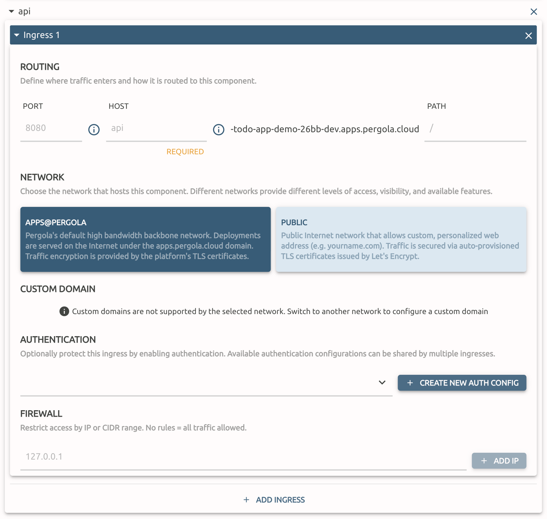Click the info icon next to the PORT field
The image size is (547, 519).
point(94,130)
